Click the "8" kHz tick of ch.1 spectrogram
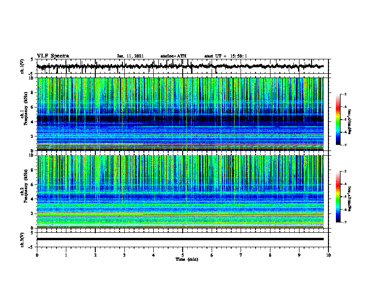 [33, 93]
